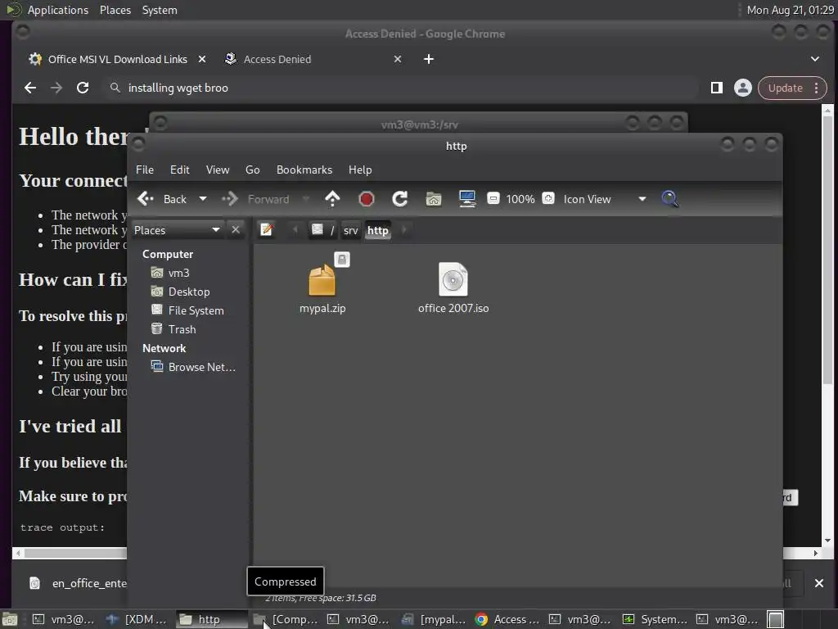The image size is (838, 629).
Task: Open the System panel menu
Action: (160, 10)
